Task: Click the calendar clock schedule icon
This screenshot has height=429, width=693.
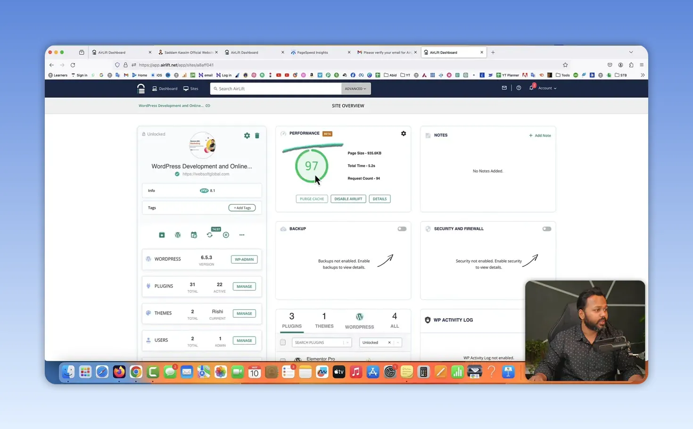Action: (x=194, y=235)
